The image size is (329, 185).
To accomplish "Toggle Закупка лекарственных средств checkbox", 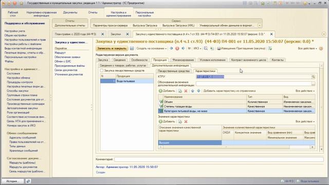I will [102, 70].
